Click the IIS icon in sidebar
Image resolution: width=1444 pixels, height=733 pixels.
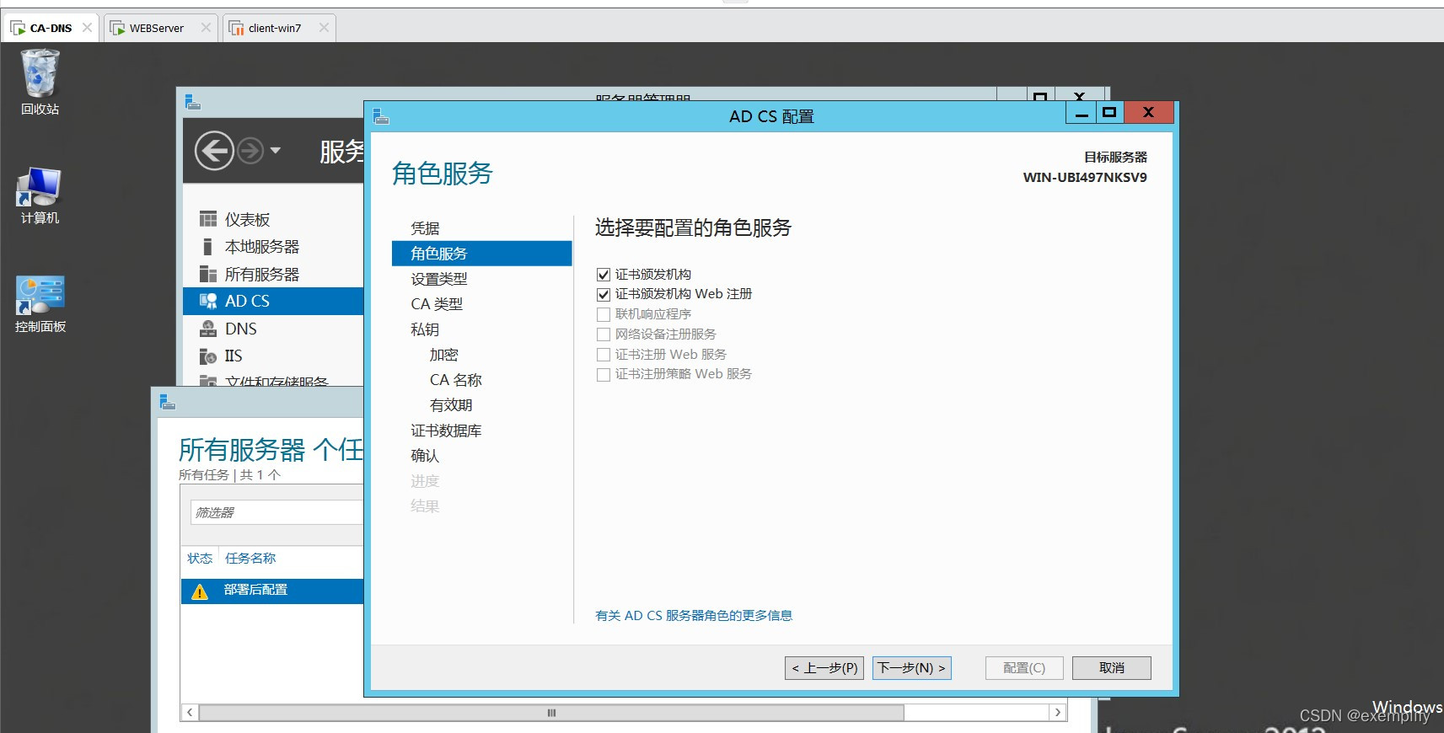point(207,356)
